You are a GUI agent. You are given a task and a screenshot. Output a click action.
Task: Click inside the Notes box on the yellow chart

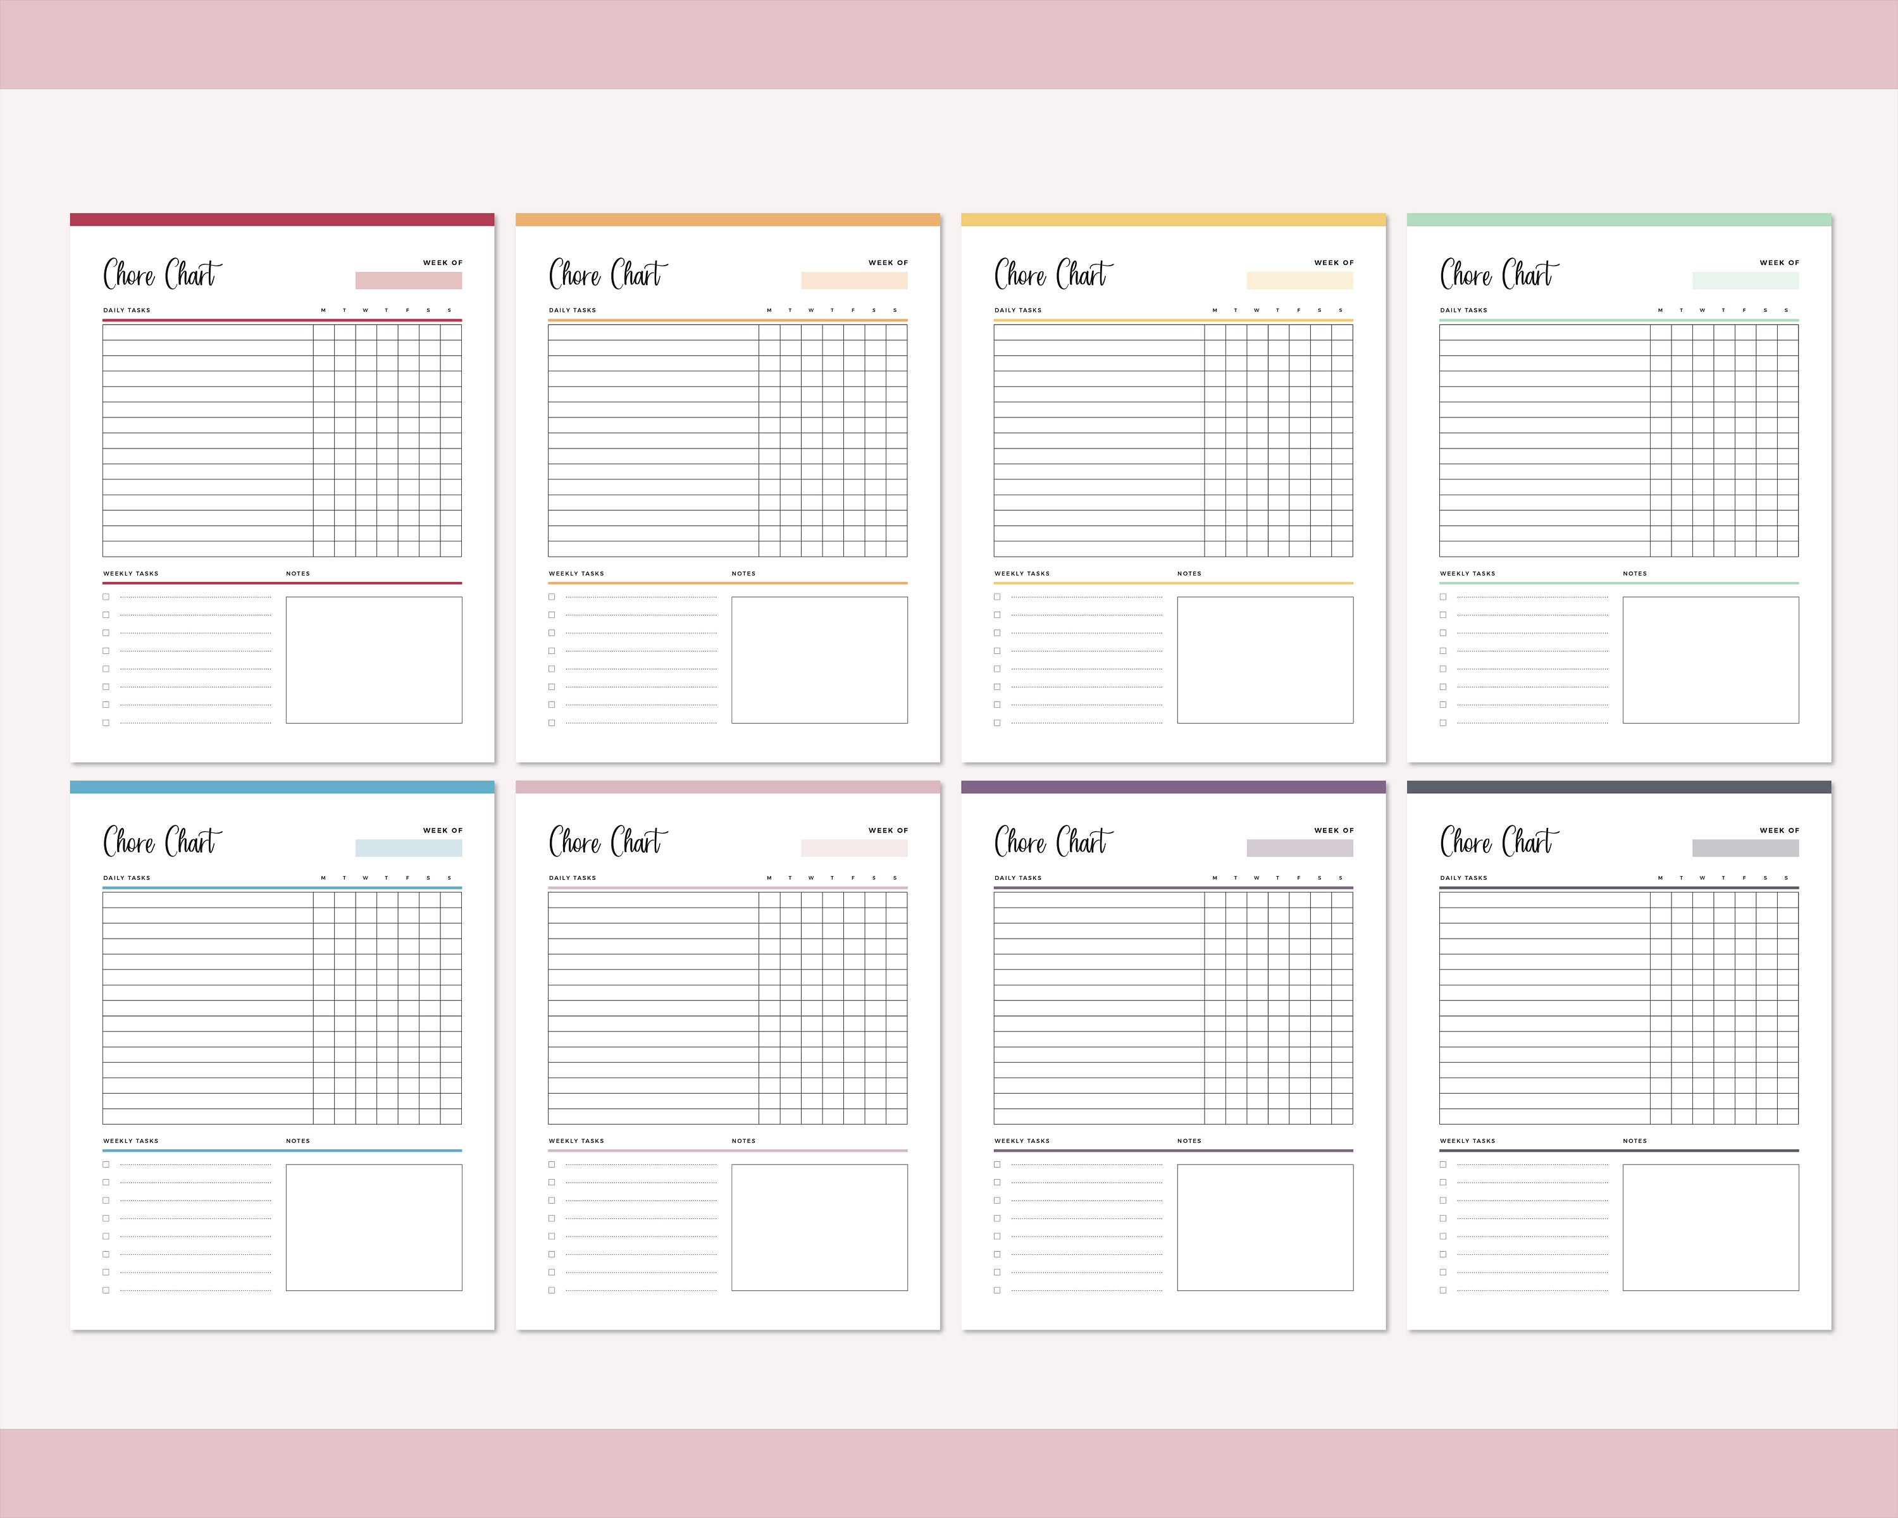pos(1265,660)
